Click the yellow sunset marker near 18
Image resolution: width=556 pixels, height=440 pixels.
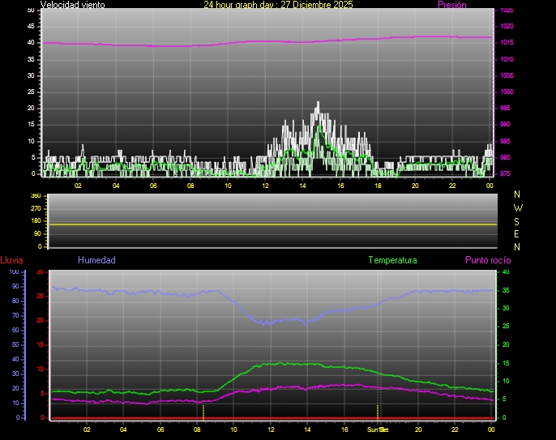(379, 411)
